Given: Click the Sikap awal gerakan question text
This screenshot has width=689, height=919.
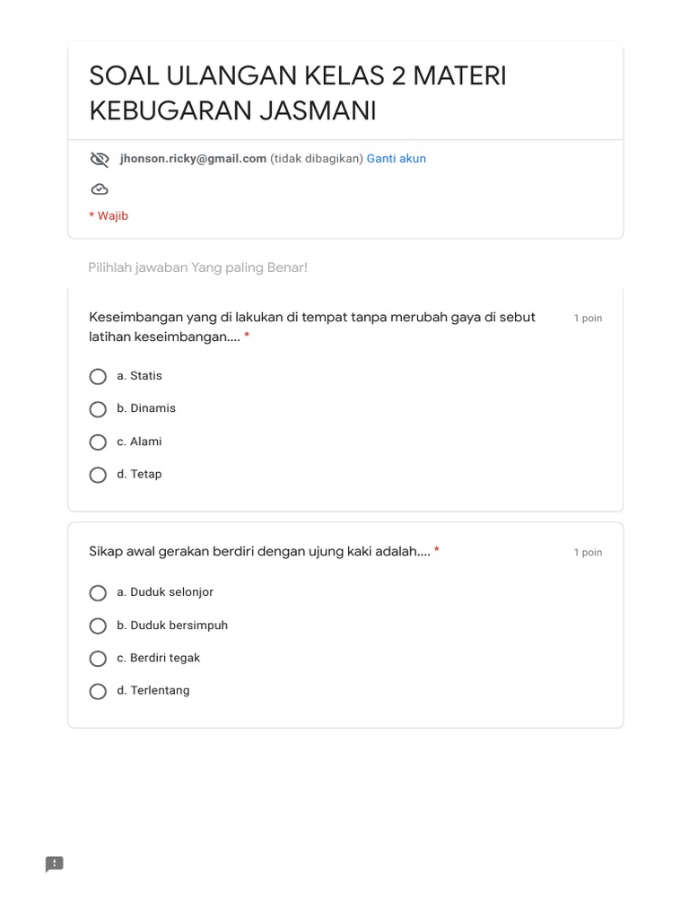Looking at the screenshot, I should pyautogui.click(x=259, y=551).
